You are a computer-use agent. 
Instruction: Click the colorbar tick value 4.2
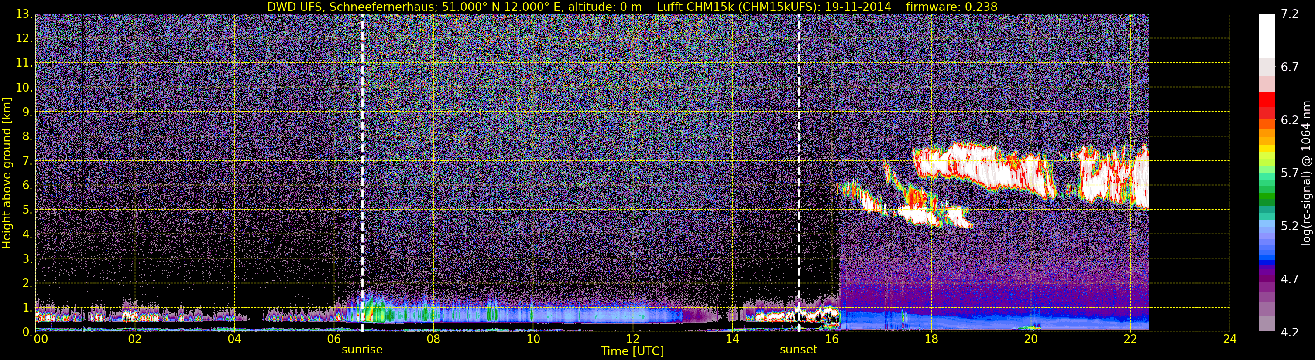point(1290,333)
